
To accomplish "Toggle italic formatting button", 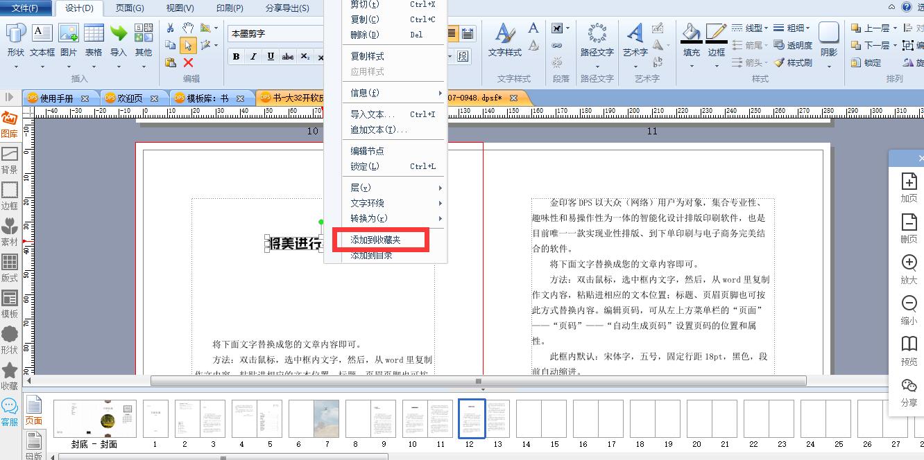I will (253, 57).
